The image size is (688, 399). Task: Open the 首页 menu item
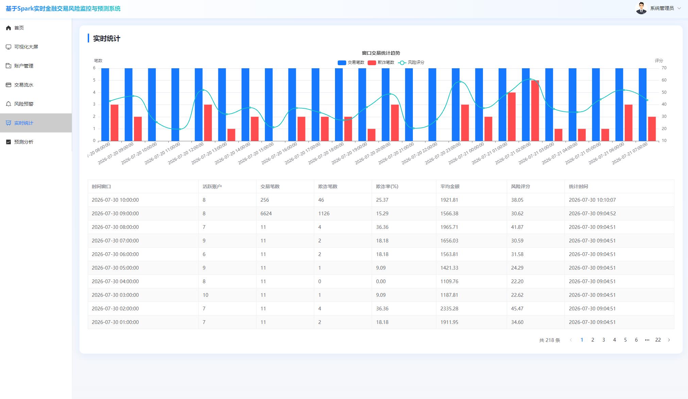(36, 28)
